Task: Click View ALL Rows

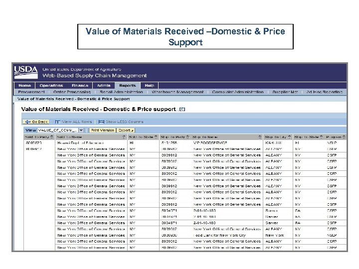Action: pos(73,122)
